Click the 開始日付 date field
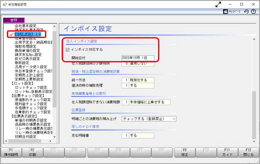 click(x=138, y=58)
